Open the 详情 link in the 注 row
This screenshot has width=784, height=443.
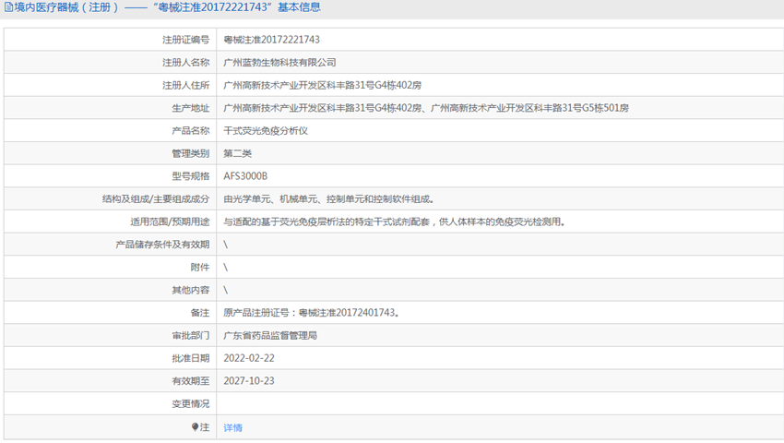[x=232, y=427]
